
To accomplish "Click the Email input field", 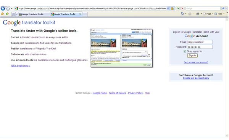I will tap(200, 42).
